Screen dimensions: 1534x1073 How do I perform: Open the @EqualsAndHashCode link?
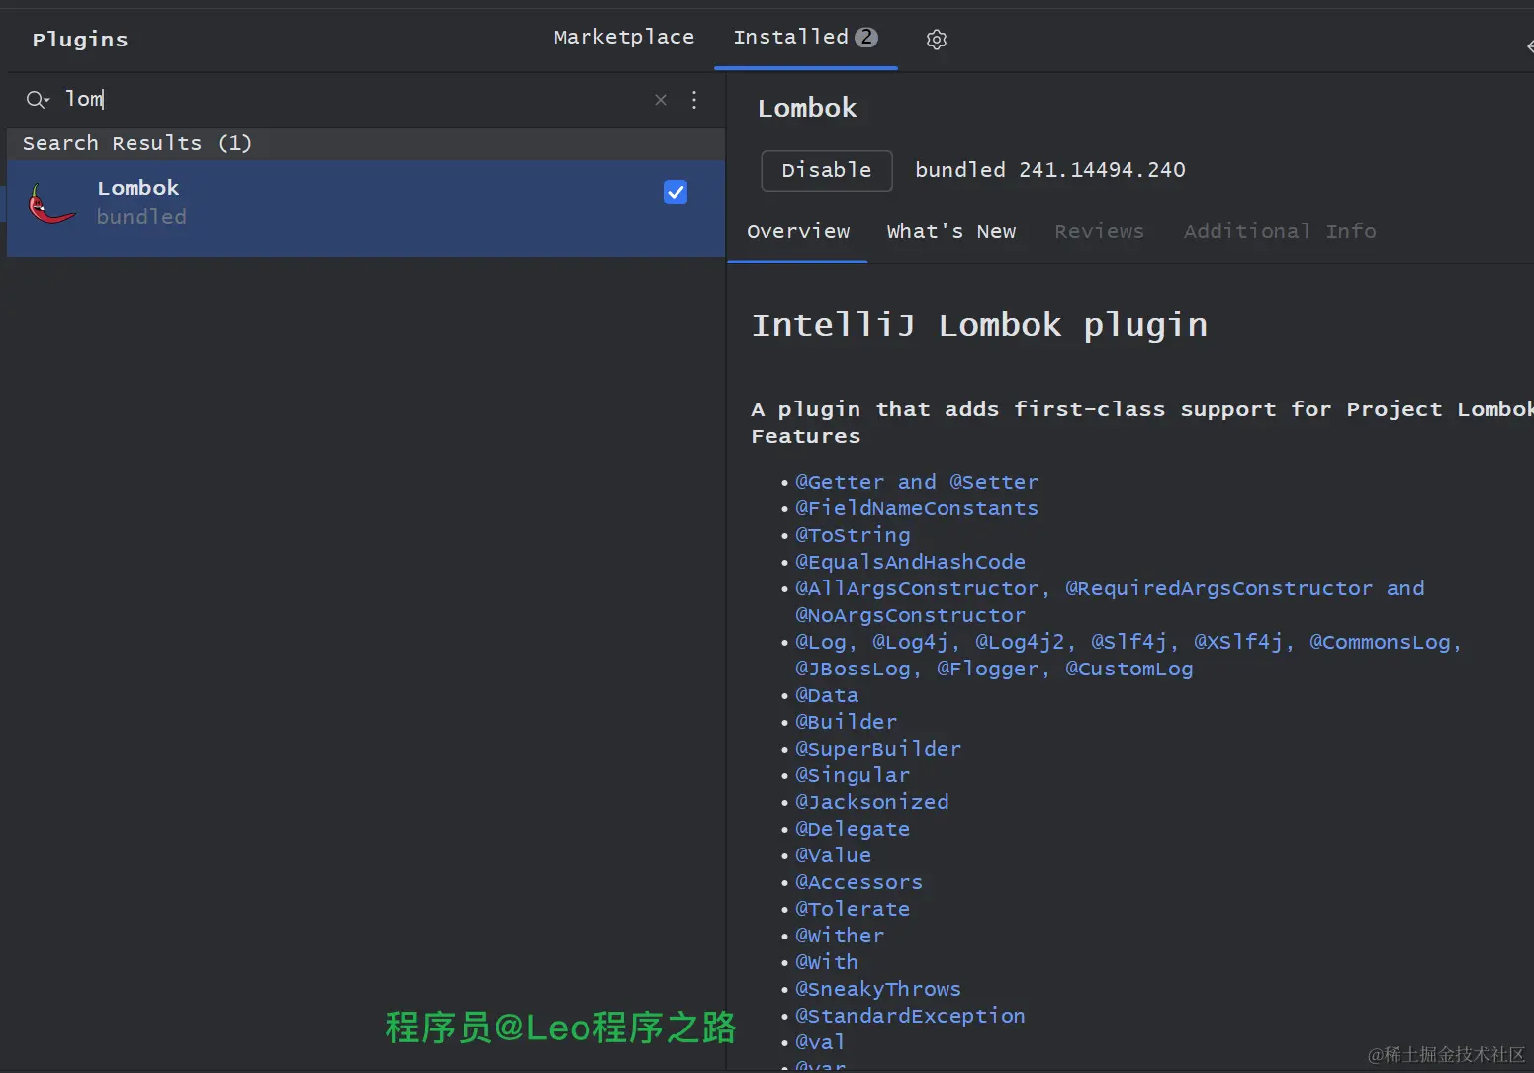pyautogui.click(x=910, y=562)
